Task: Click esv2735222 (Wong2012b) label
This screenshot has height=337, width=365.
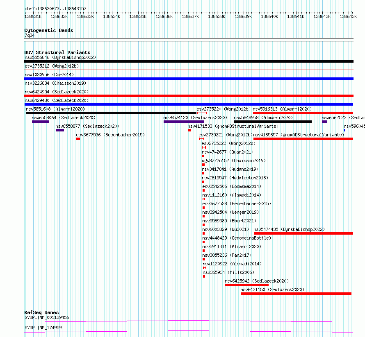Action: (228, 143)
